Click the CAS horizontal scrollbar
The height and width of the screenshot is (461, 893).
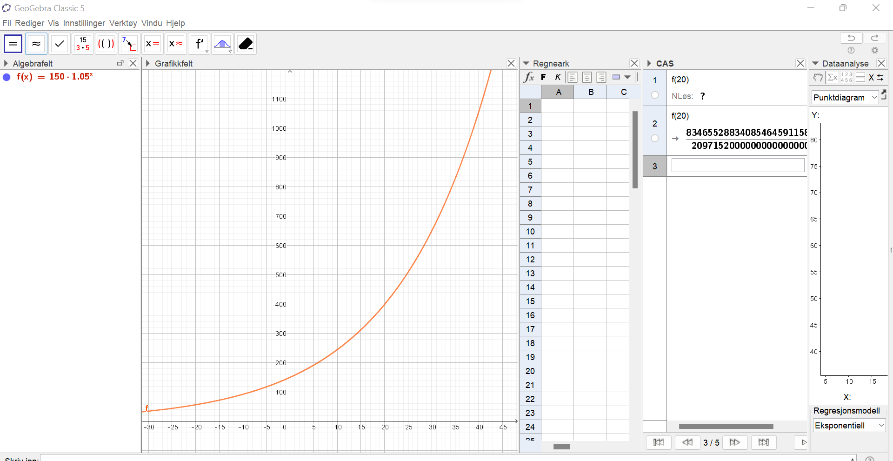(726, 426)
